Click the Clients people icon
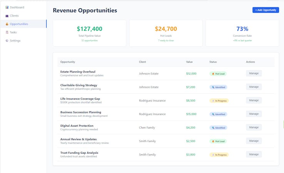 pyautogui.click(x=7, y=16)
